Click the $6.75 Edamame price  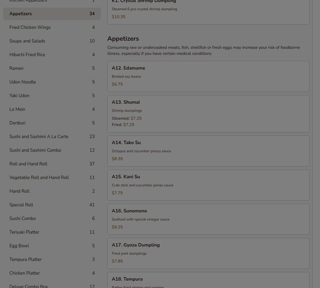coord(117,84)
